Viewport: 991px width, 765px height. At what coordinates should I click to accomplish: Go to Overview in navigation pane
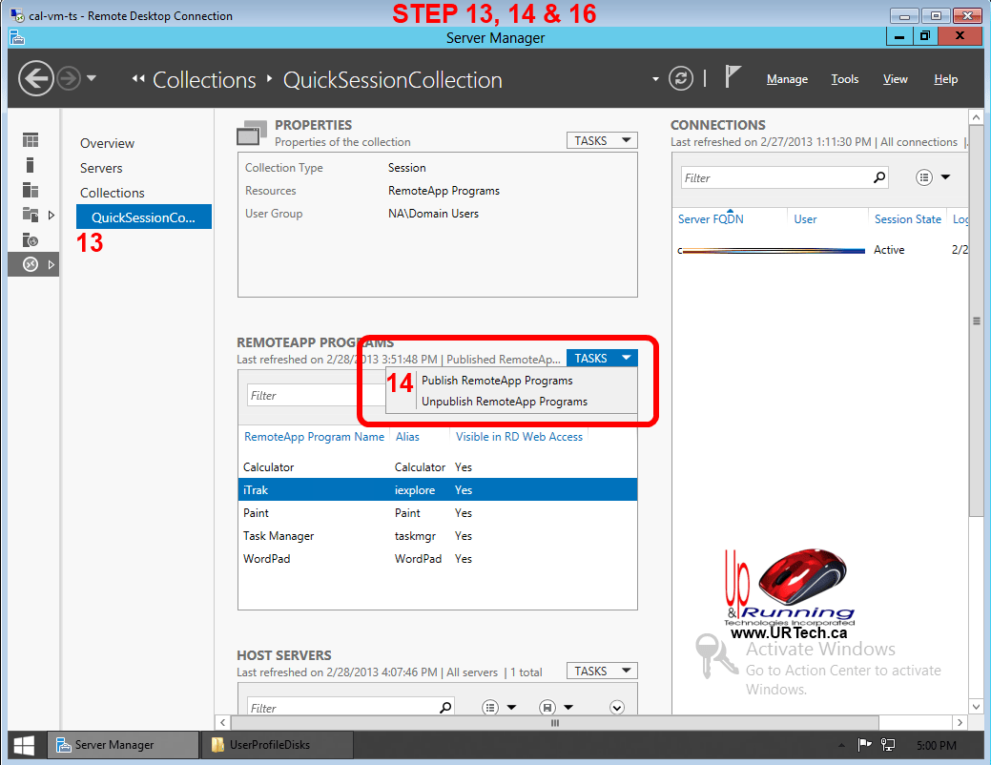point(107,143)
